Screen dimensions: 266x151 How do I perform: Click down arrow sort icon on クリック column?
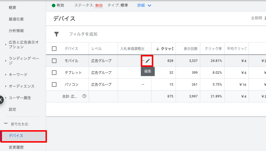157,49
